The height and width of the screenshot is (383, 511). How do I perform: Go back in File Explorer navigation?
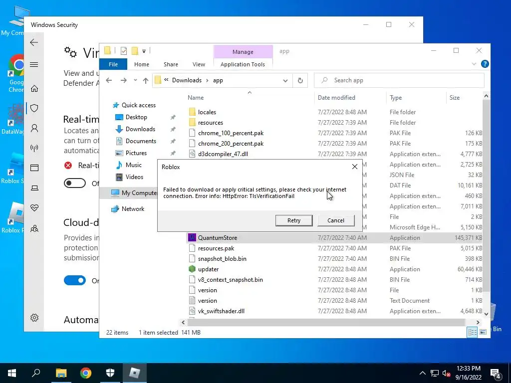[x=109, y=80]
